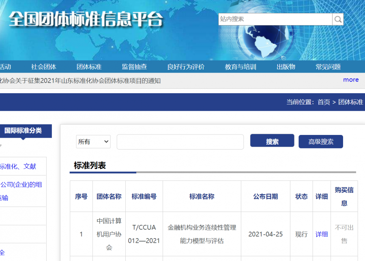Open the 出版物 menu item

coord(286,67)
